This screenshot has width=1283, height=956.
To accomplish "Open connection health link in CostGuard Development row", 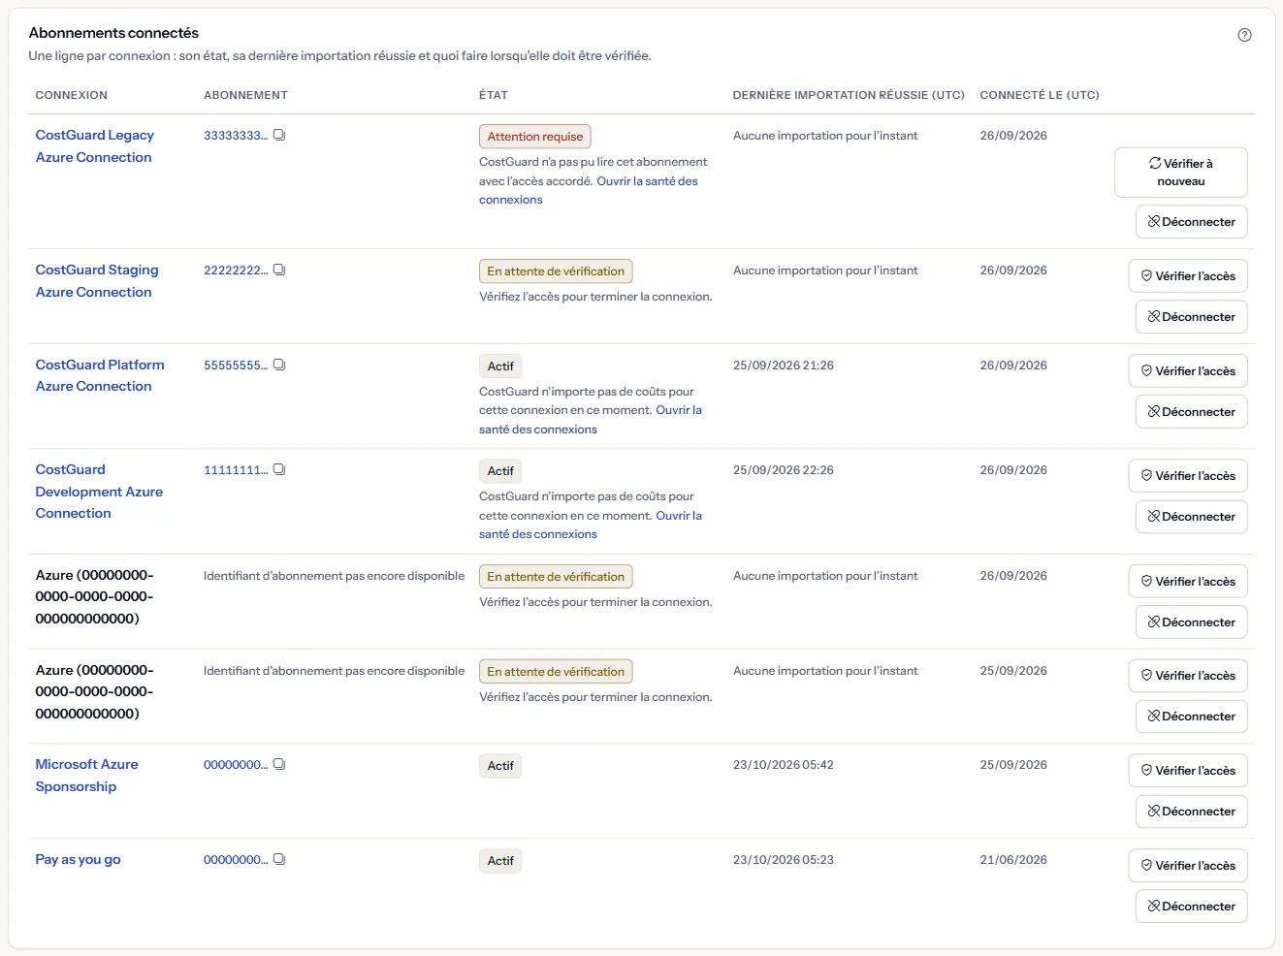I will click(x=590, y=525).
